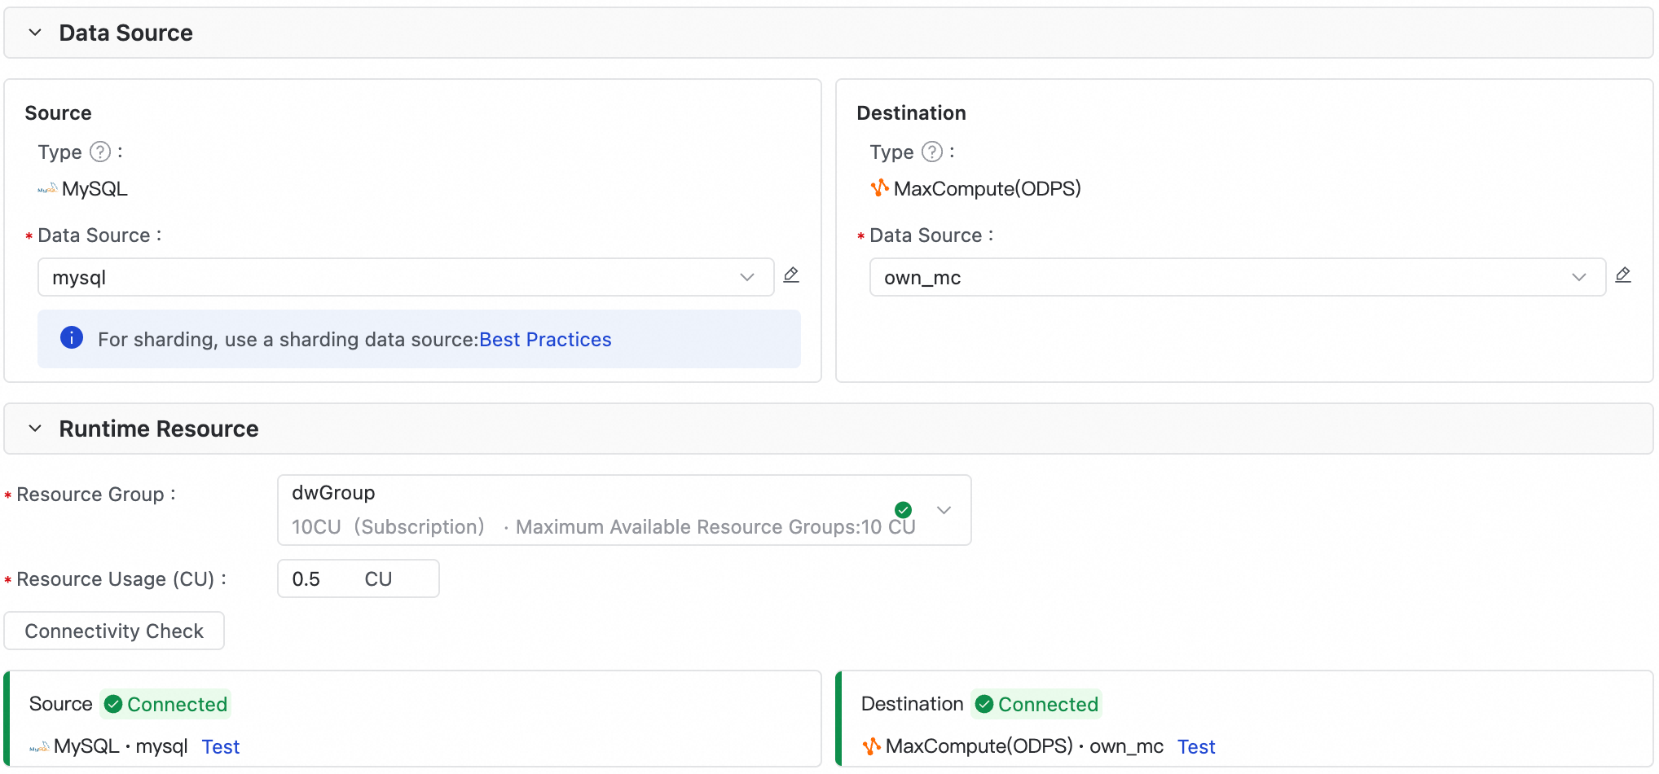The image size is (1659, 774).
Task: Click Test for MySQL source connection
Action: coord(220,746)
